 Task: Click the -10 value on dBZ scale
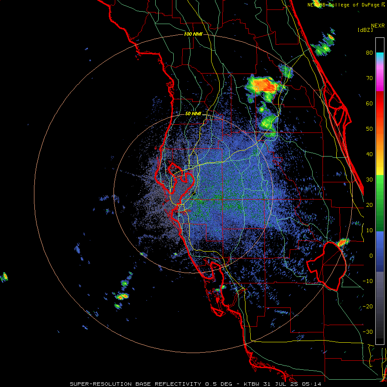[x=368, y=281]
